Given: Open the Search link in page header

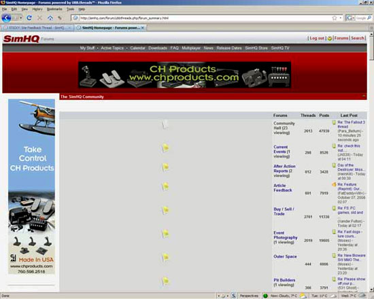Looking at the screenshot, I should [x=357, y=38].
